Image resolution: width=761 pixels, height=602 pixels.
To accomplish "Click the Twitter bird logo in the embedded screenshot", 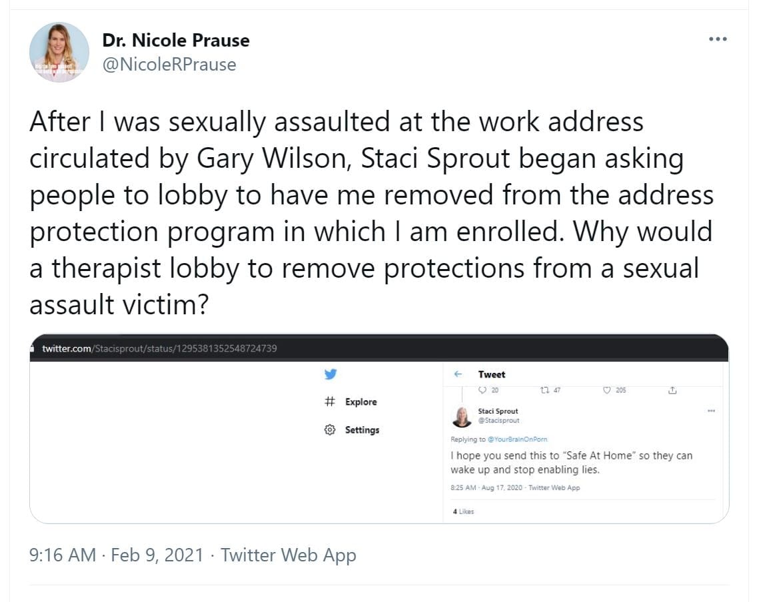I will (331, 374).
